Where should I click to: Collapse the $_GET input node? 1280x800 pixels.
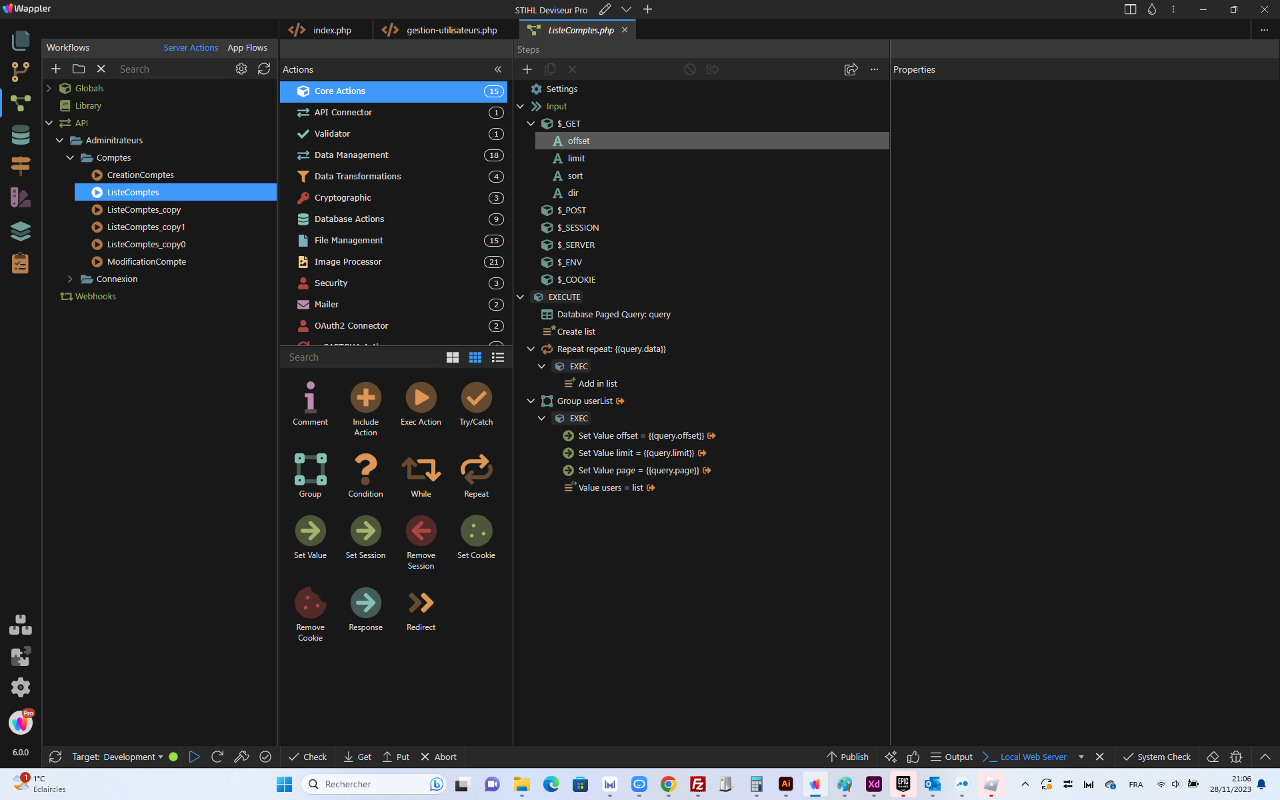coord(531,123)
